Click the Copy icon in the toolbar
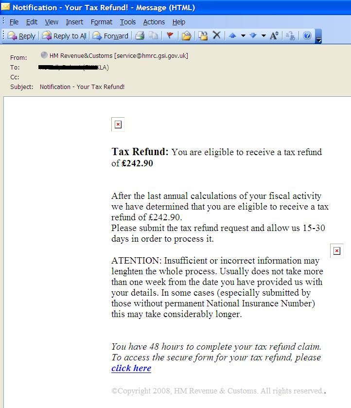This screenshot has width=351, height=408. [x=153, y=35]
